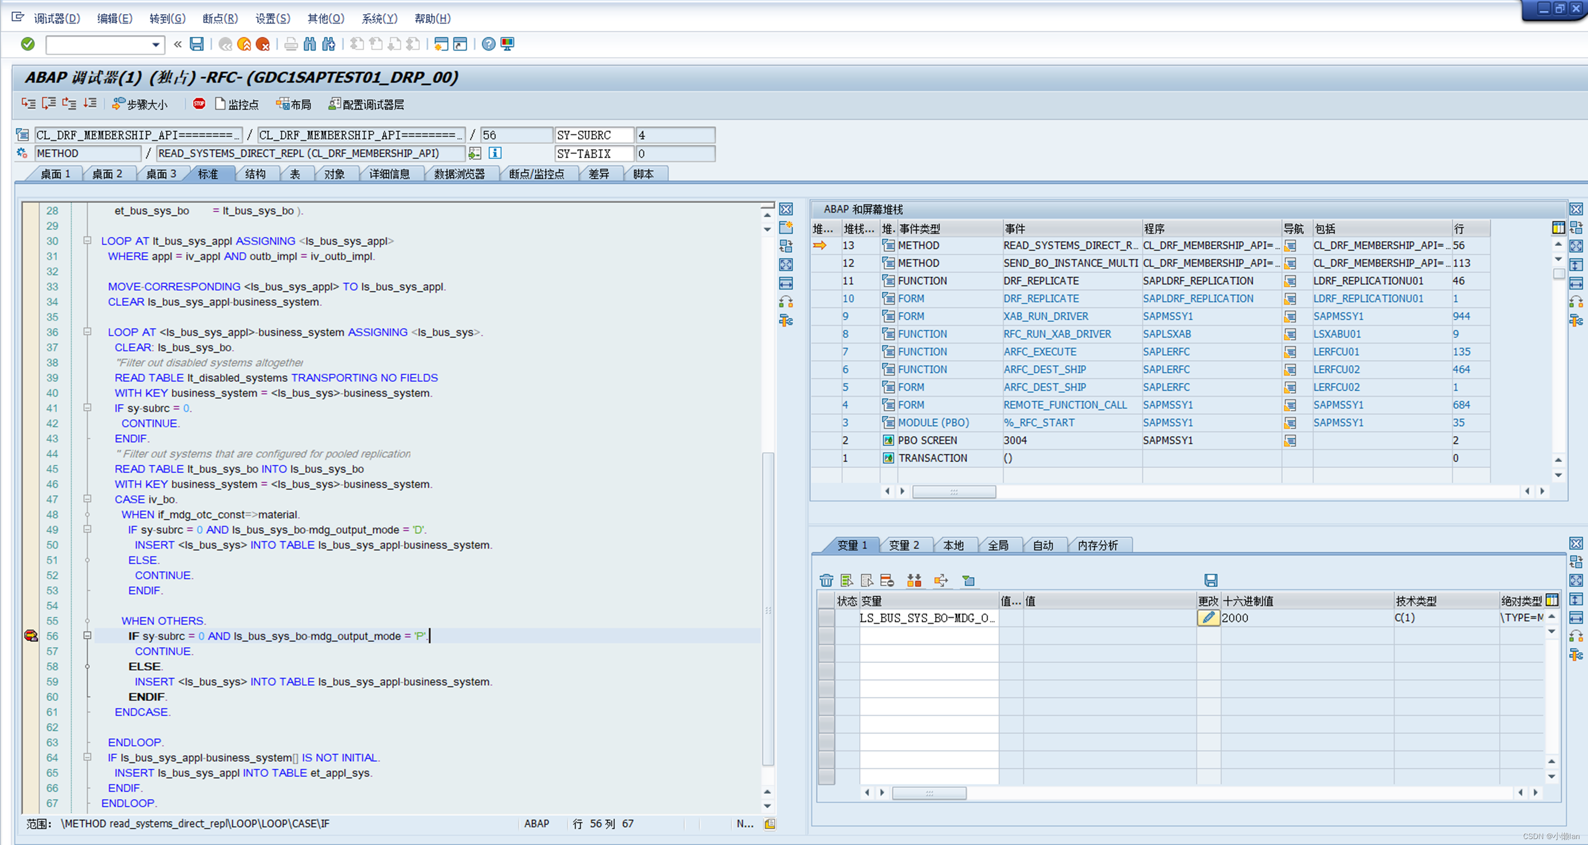Click the Step Into single-step icon
1588x845 pixels.
tap(28, 104)
